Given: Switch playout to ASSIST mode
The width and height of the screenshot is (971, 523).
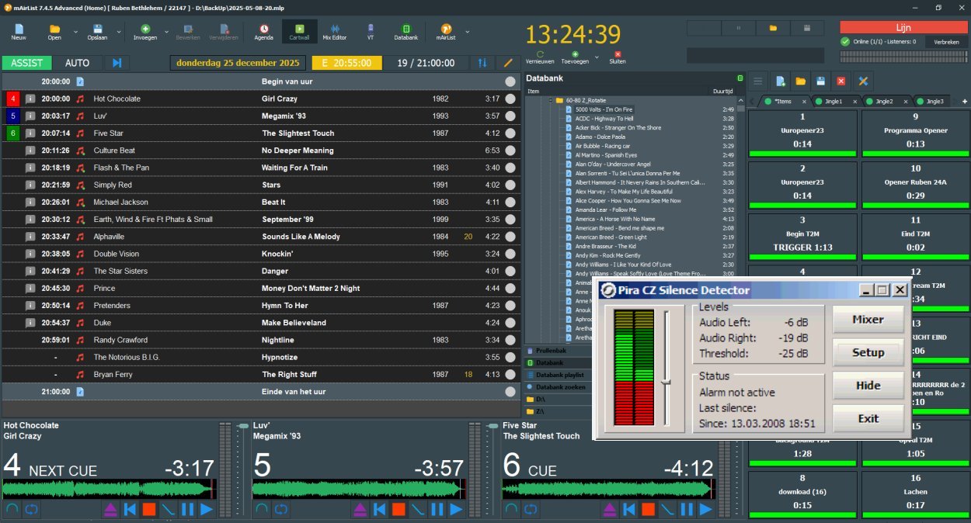Looking at the screenshot, I should click(26, 63).
